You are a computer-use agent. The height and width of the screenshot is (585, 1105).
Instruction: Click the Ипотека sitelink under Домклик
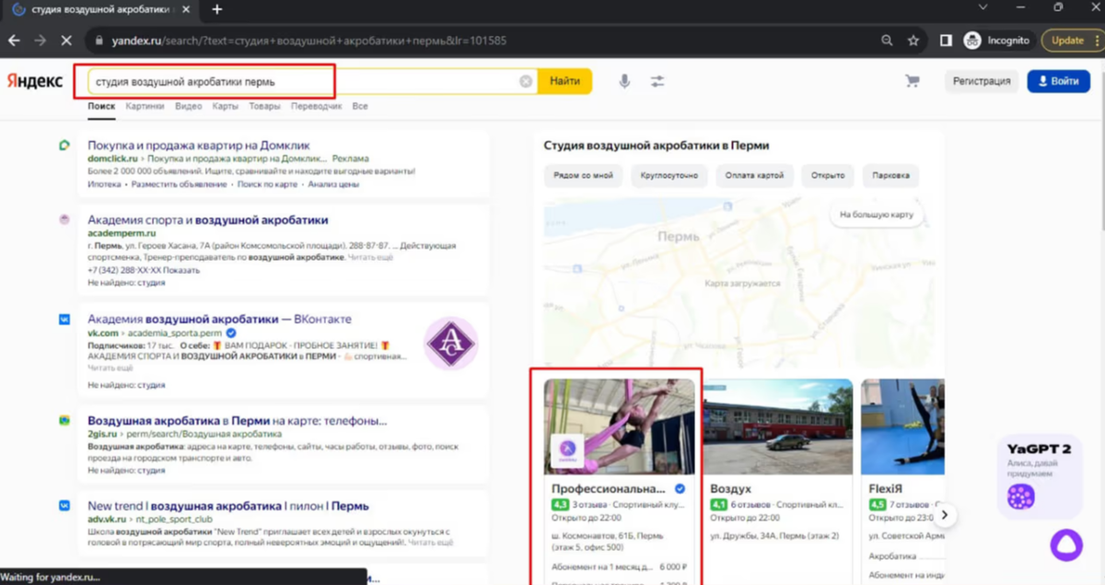coord(104,184)
